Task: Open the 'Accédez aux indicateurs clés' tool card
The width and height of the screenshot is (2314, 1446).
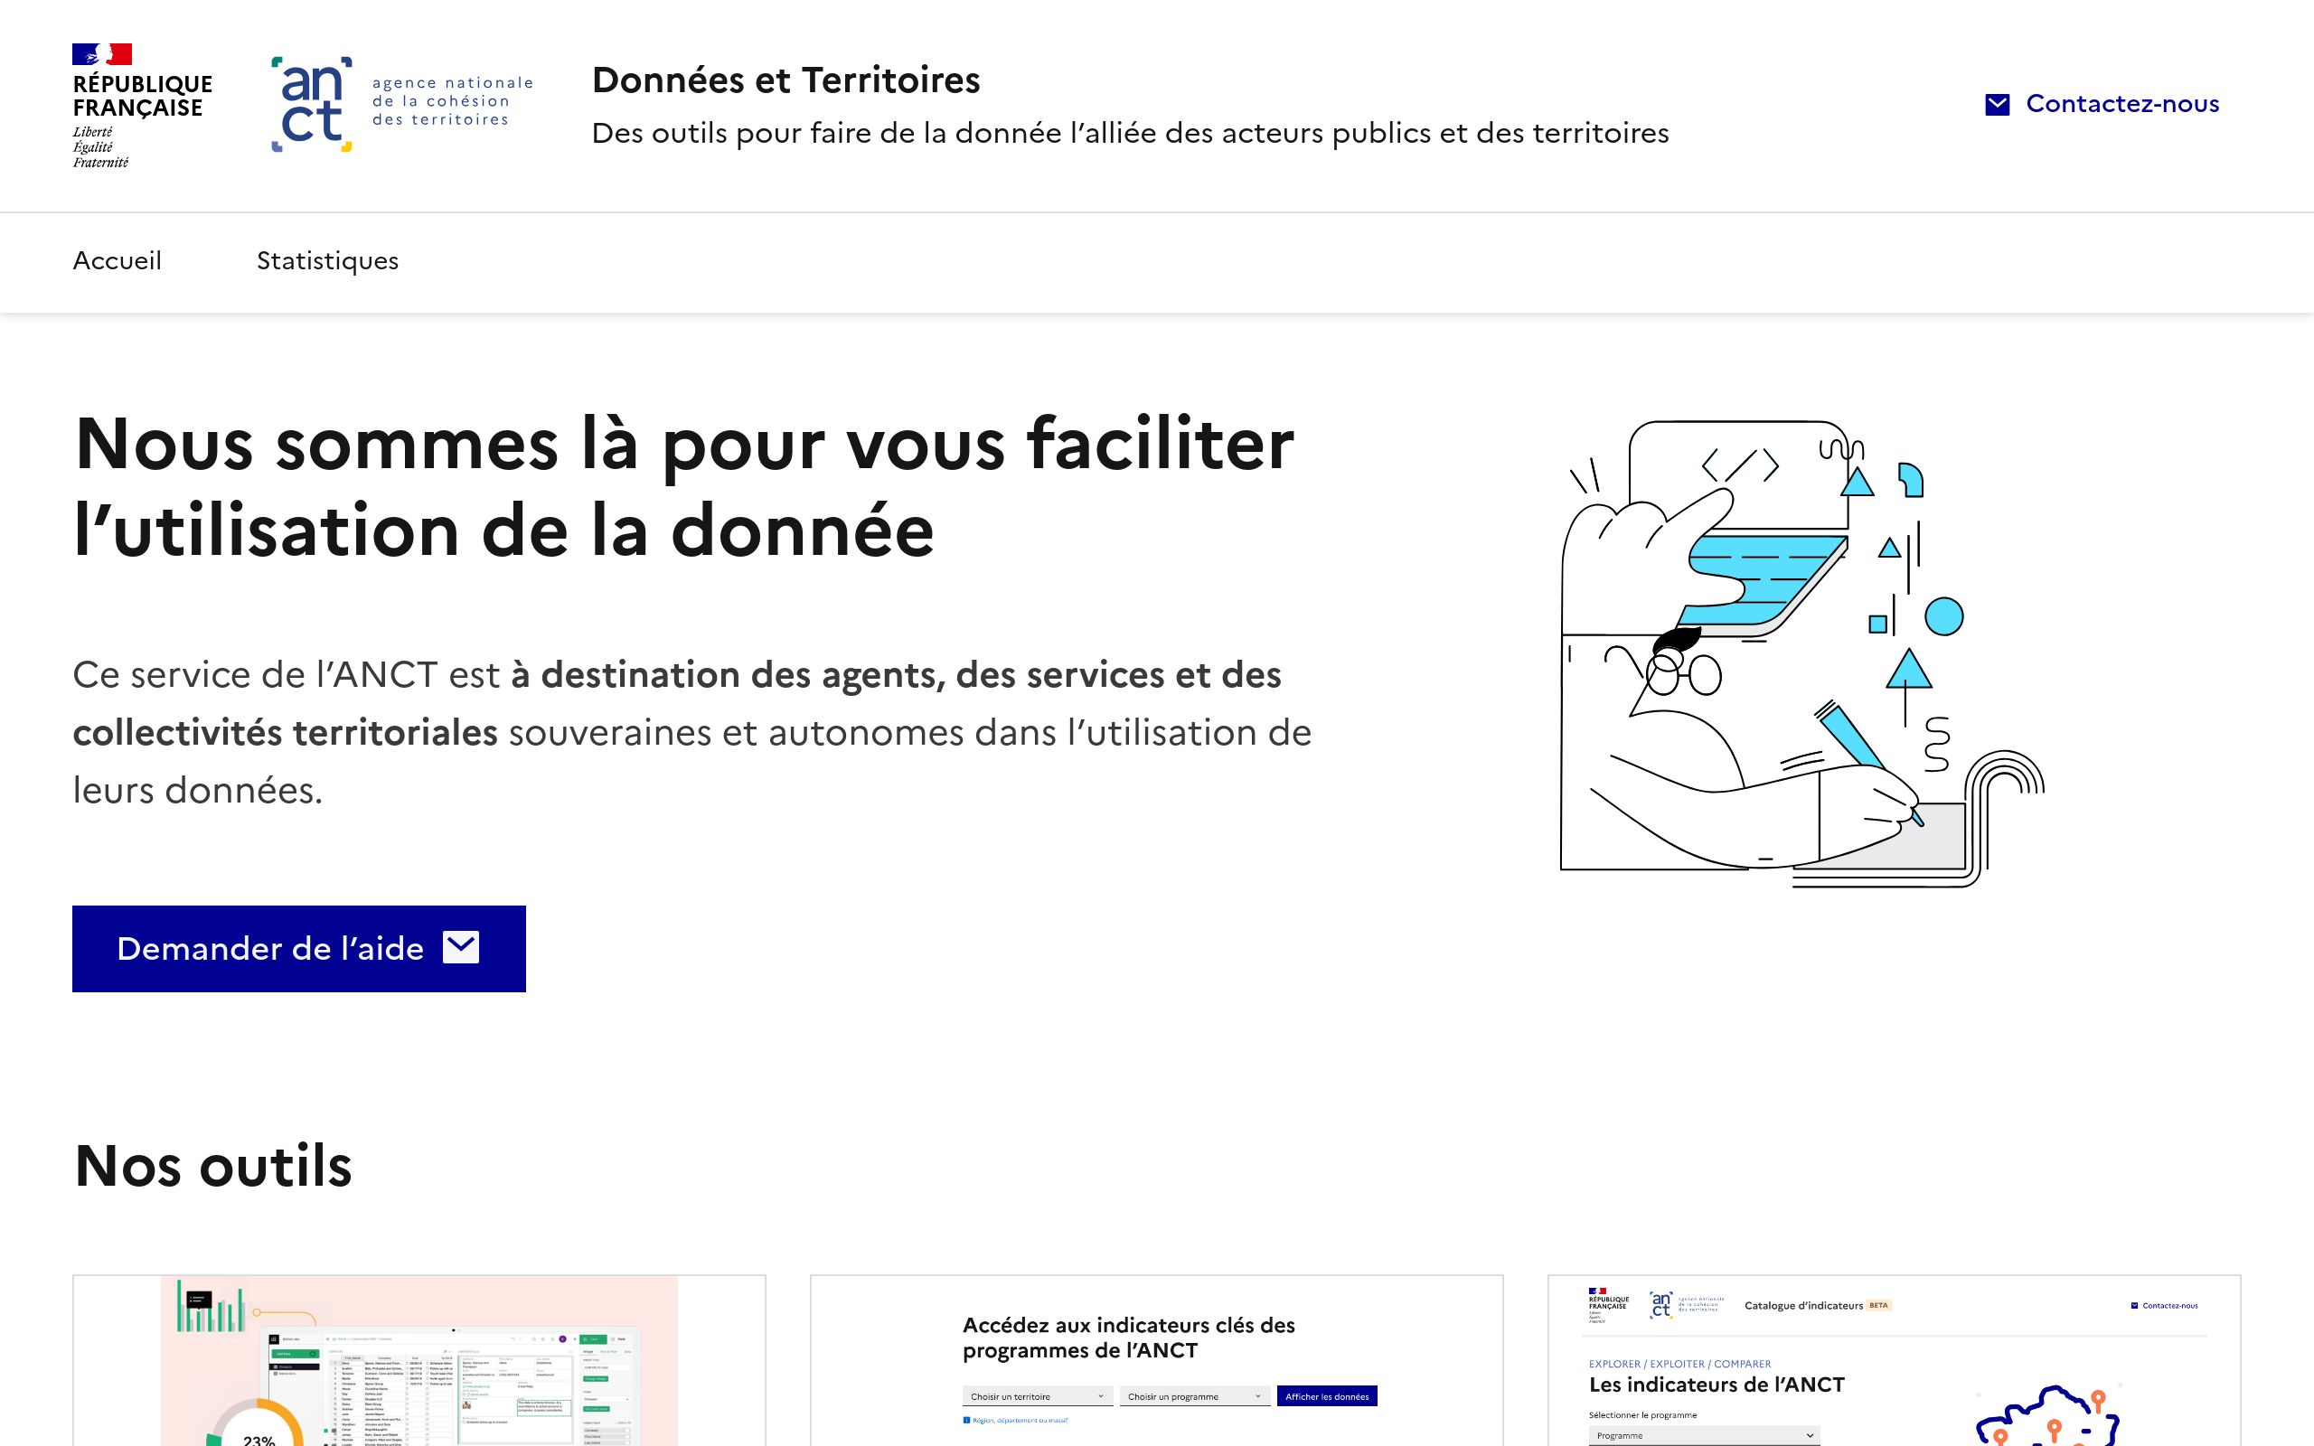Action: (x=1156, y=1360)
